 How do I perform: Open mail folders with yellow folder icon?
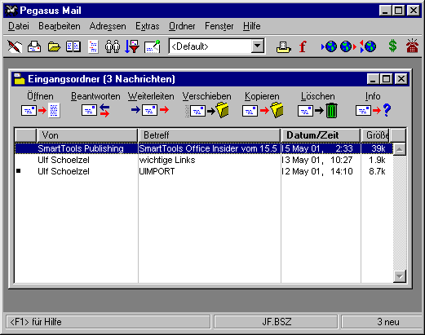54,46
